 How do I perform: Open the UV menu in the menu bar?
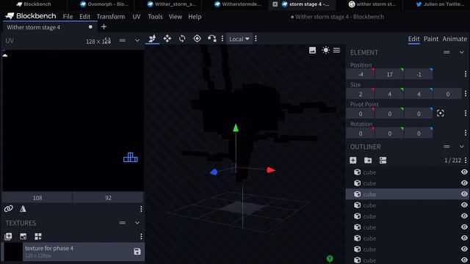click(x=137, y=17)
